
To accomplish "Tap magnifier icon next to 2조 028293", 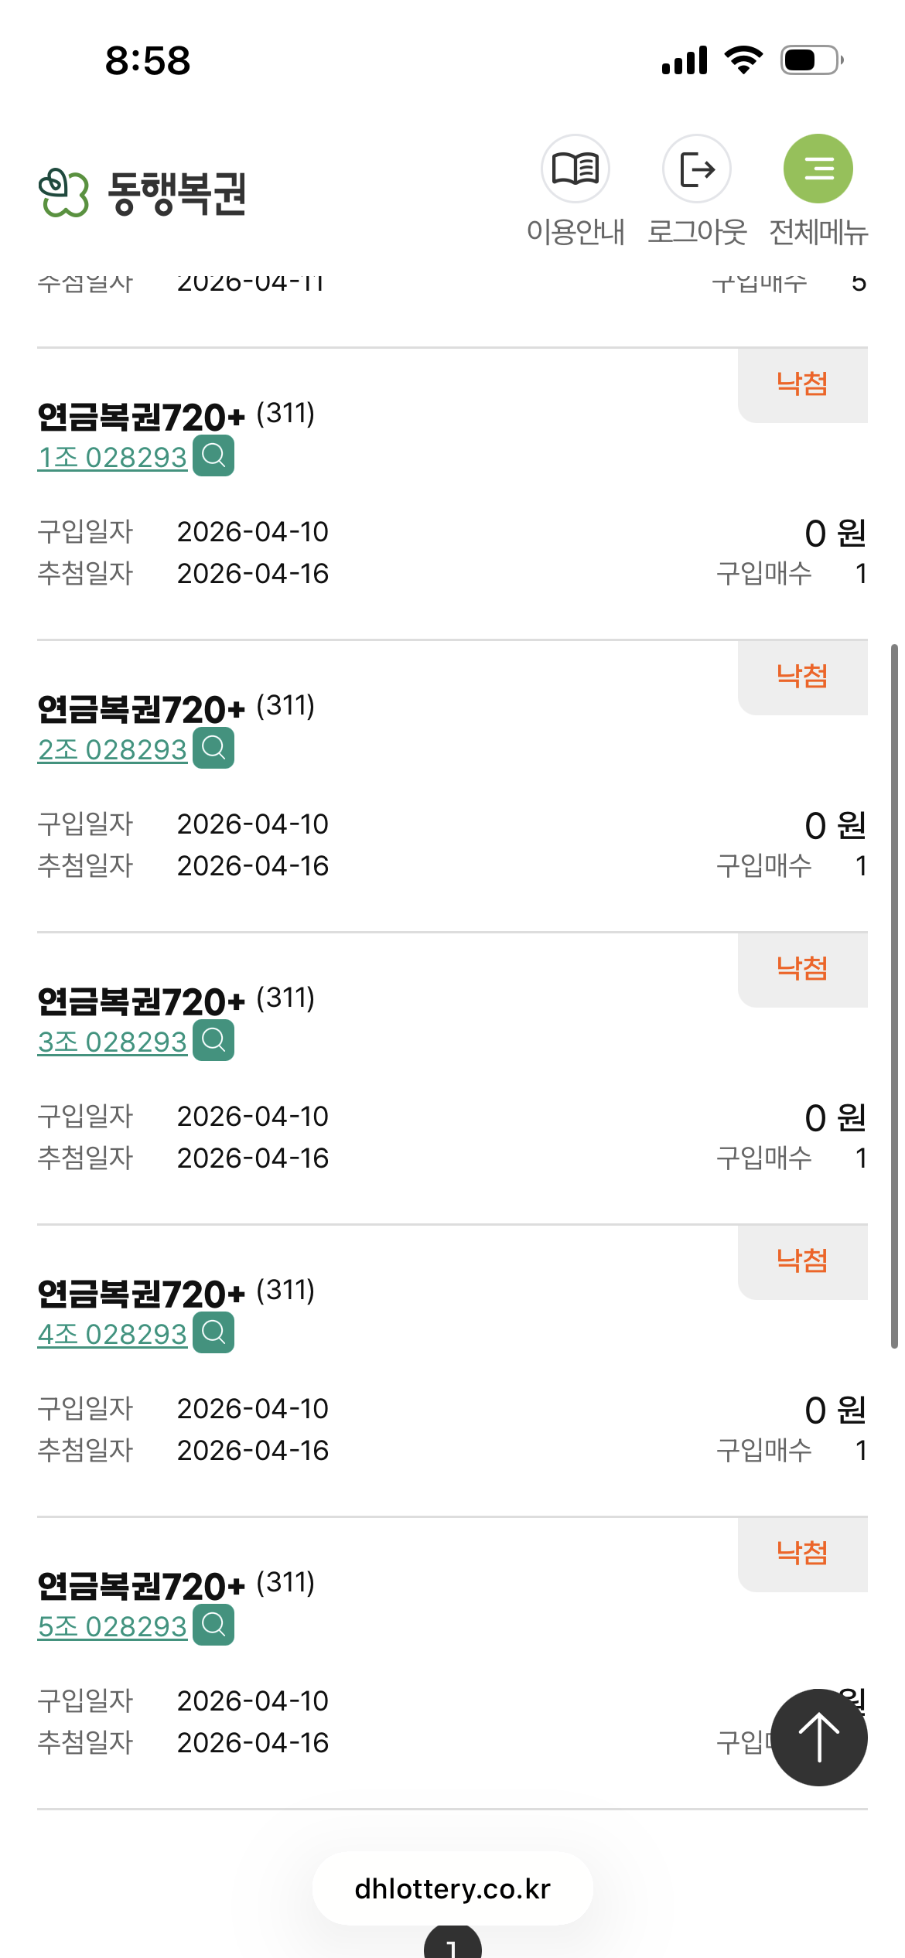I will pyautogui.click(x=213, y=748).
